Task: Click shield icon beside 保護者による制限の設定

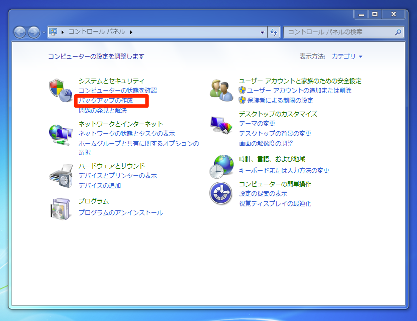Action: (x=242, y=100)
